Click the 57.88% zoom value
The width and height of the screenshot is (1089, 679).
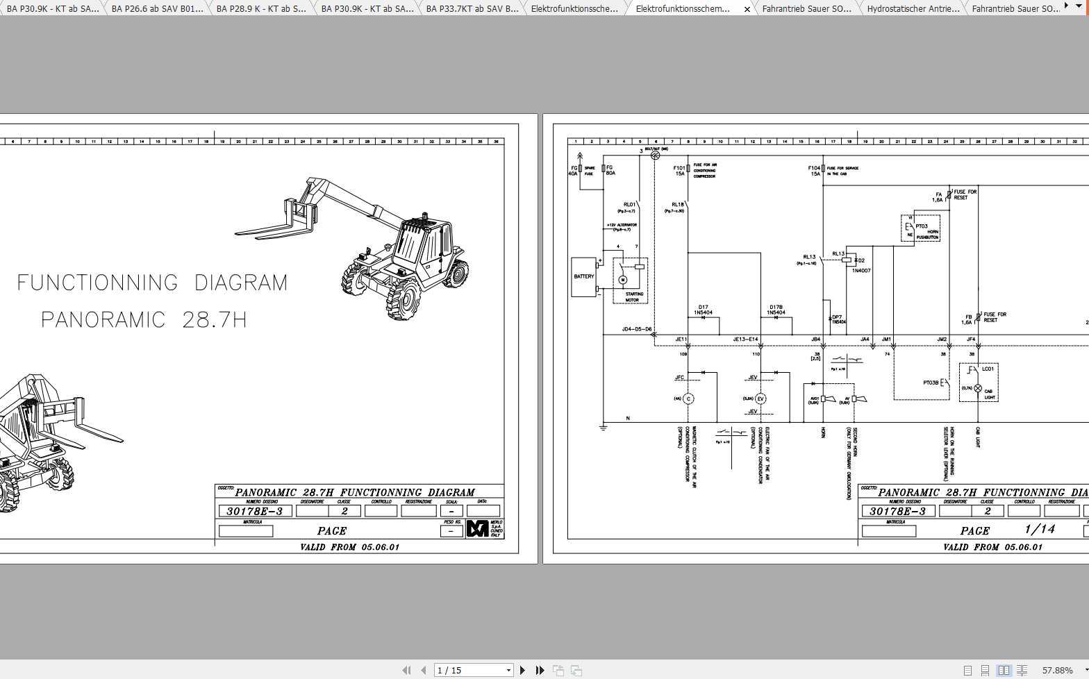pos(1057,670)
